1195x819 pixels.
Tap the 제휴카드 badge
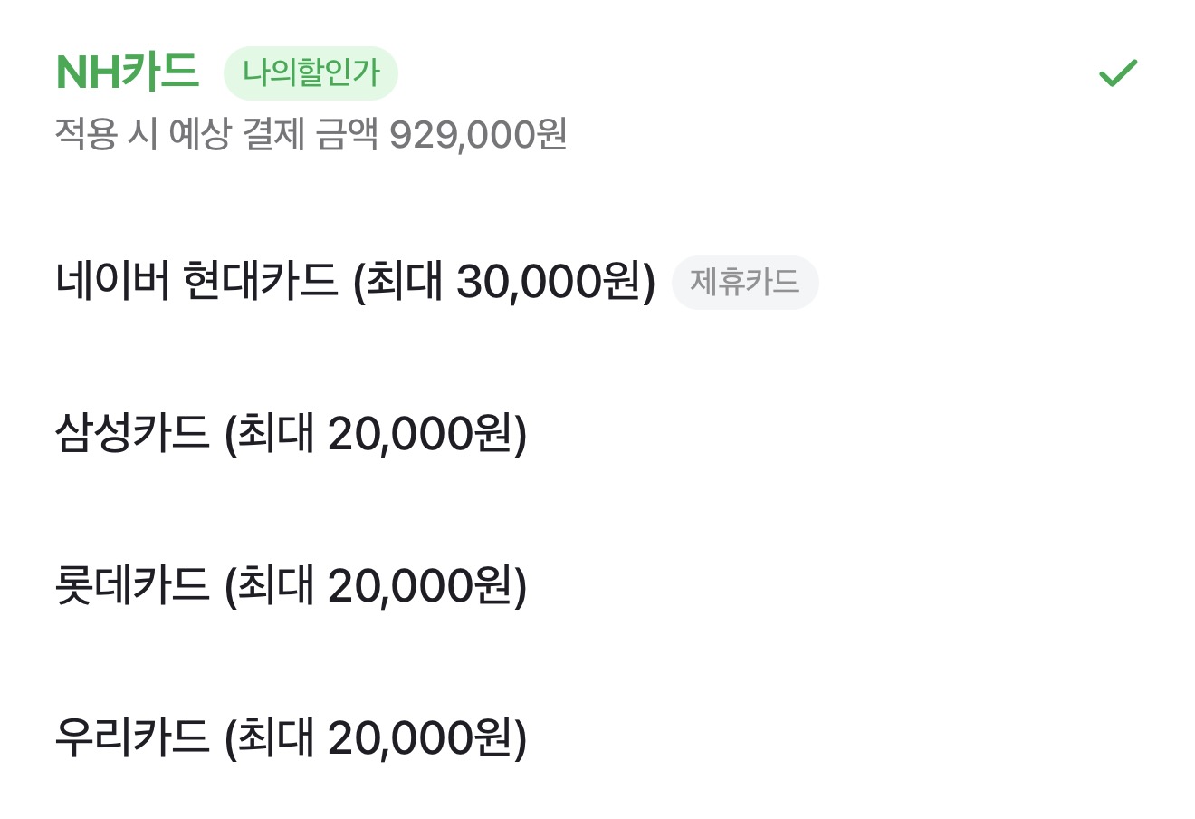click(x=744, y=283)
